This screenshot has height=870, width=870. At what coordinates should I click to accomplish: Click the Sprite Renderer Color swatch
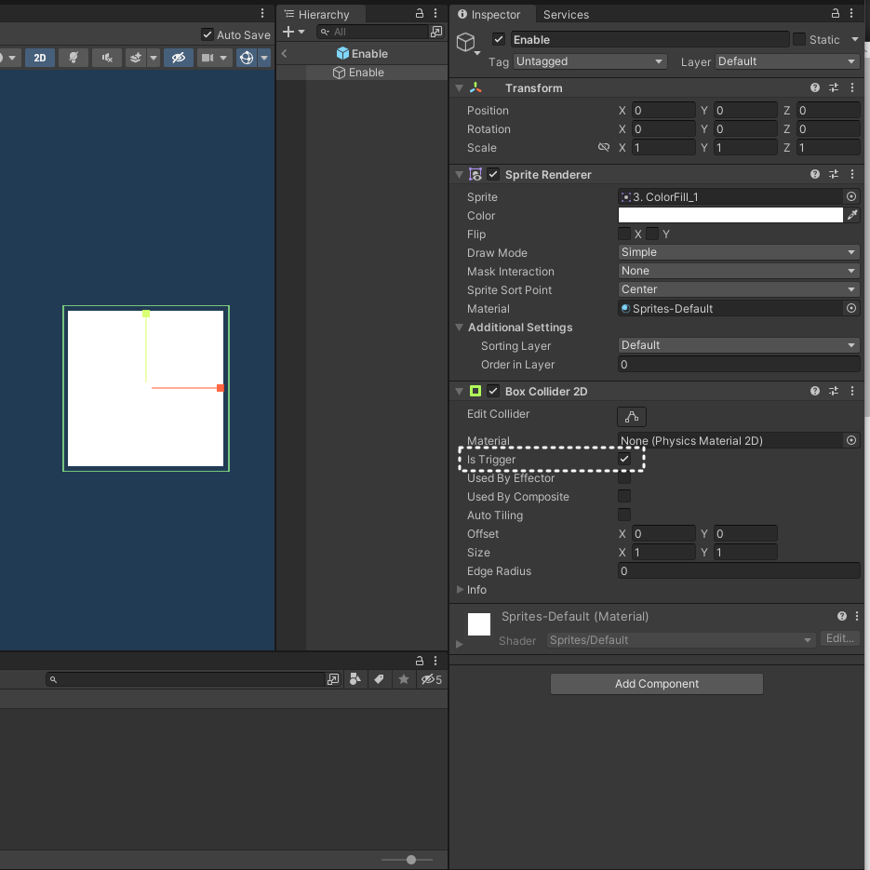tap(730, 215)
